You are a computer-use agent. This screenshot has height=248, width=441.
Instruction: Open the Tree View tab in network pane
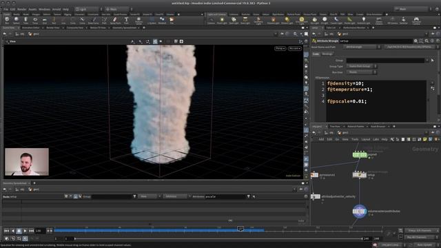coord(335,127)
